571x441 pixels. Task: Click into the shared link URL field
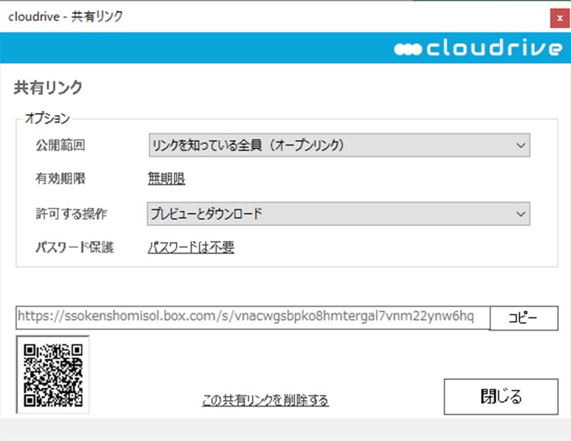253,317
